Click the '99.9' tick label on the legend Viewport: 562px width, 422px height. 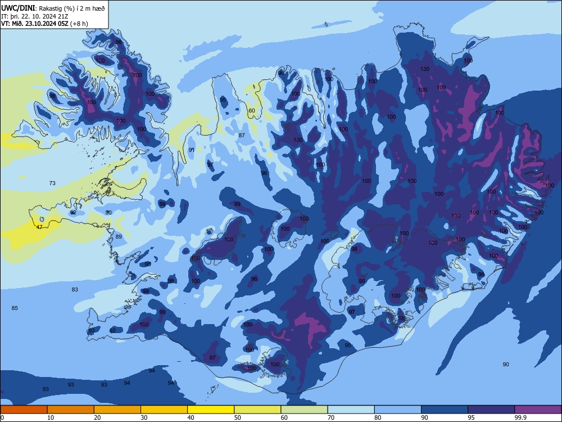(520, 417)
